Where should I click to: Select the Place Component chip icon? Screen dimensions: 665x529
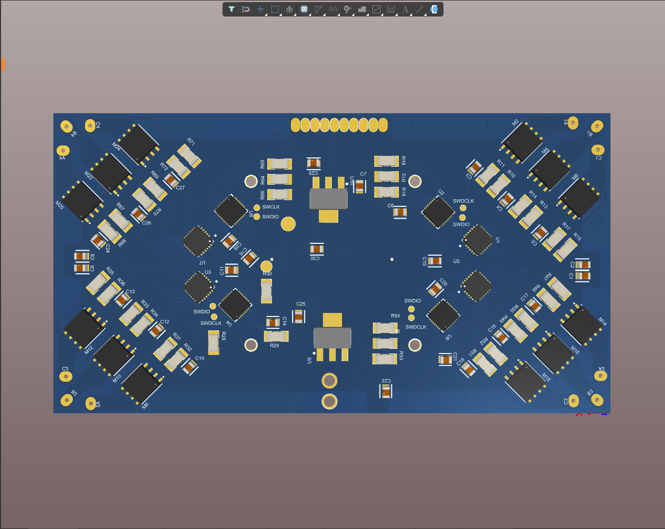point(304,9)
